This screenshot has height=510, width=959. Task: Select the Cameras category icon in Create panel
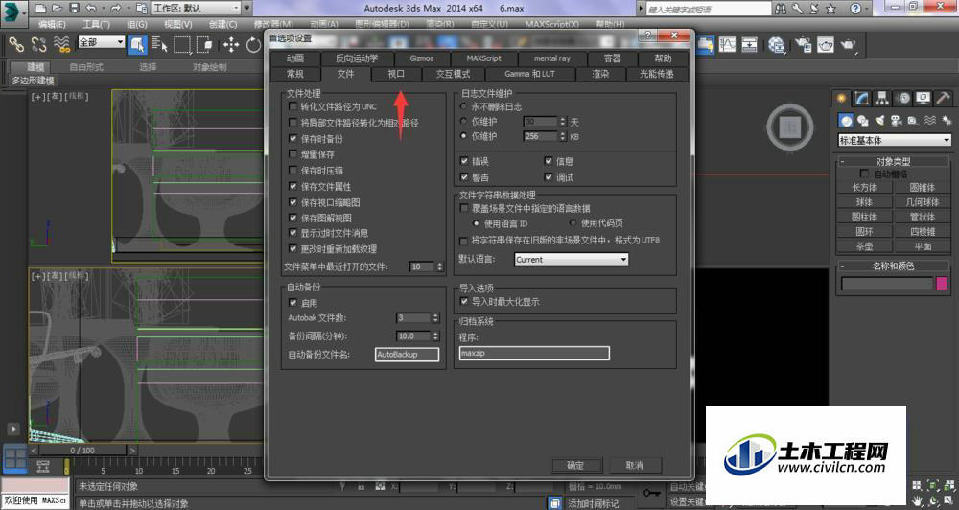(896, 121)
